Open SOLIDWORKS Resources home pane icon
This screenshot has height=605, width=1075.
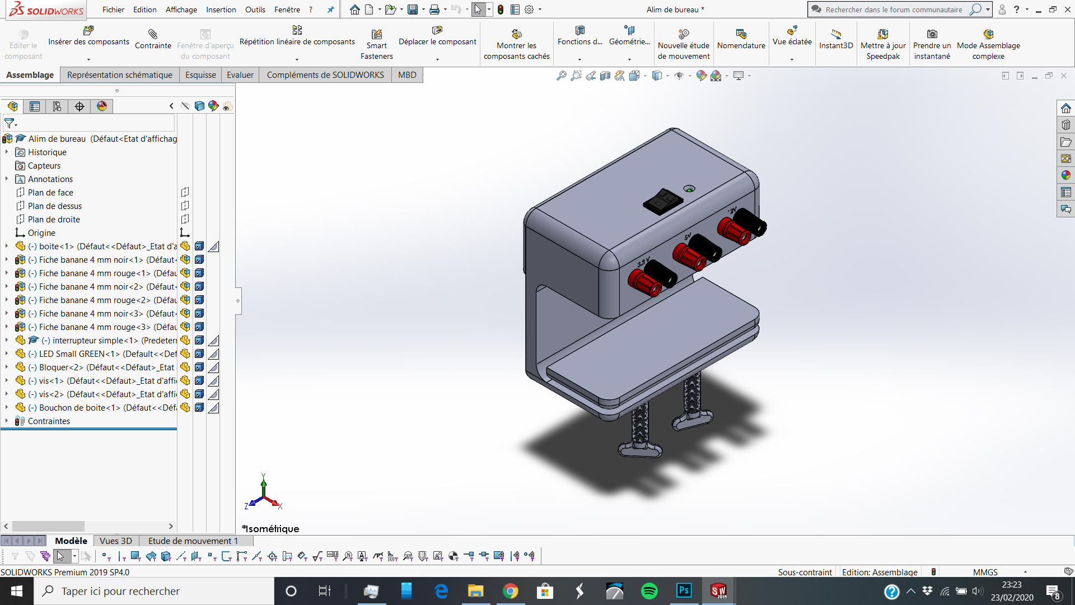pyautogui.click(x=1066, y=108)
